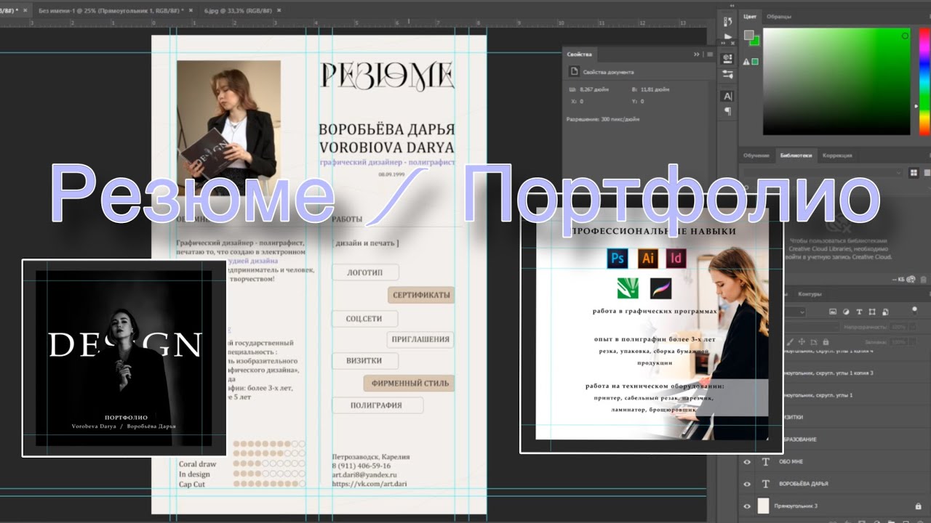931x523 pixels.
Task: Switch libraries to list view
Action: tap(927, 173)
